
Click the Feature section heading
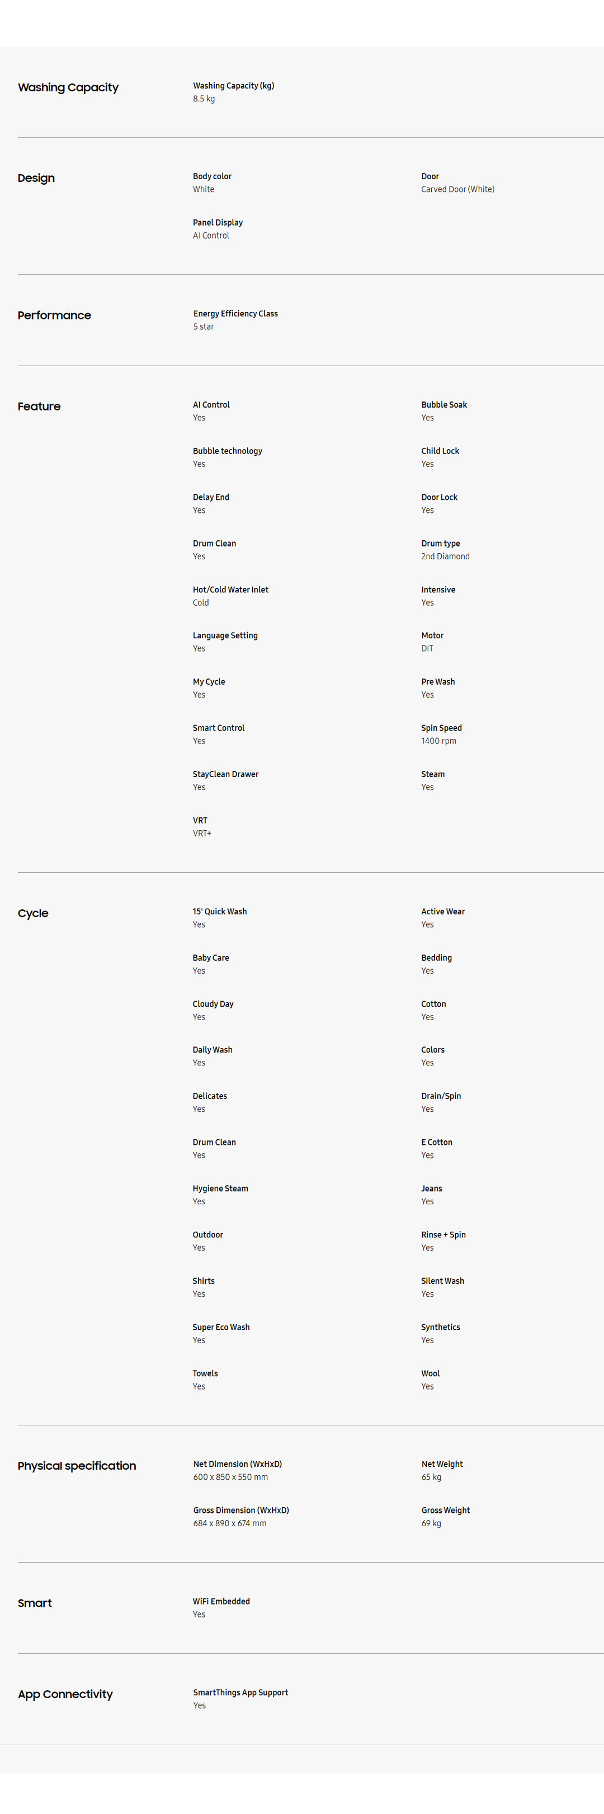[39, 406]
